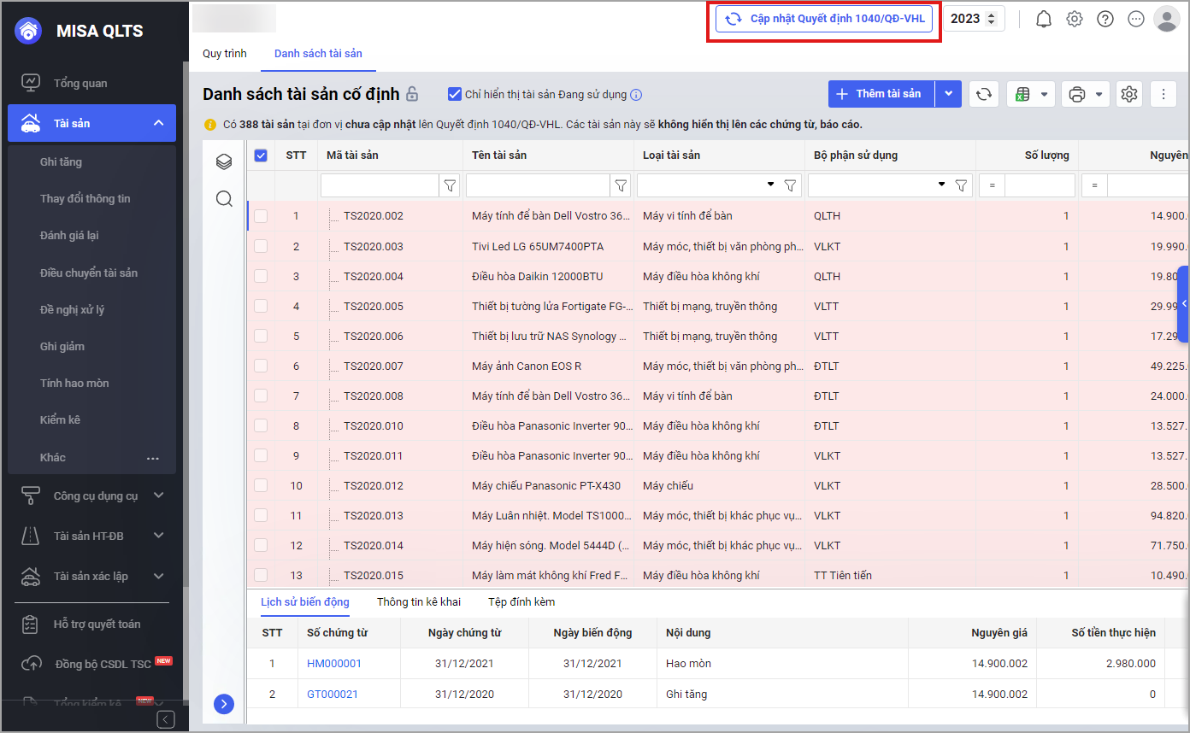
Task: Click the print icon in toolbar
Action: [1077, 94]
